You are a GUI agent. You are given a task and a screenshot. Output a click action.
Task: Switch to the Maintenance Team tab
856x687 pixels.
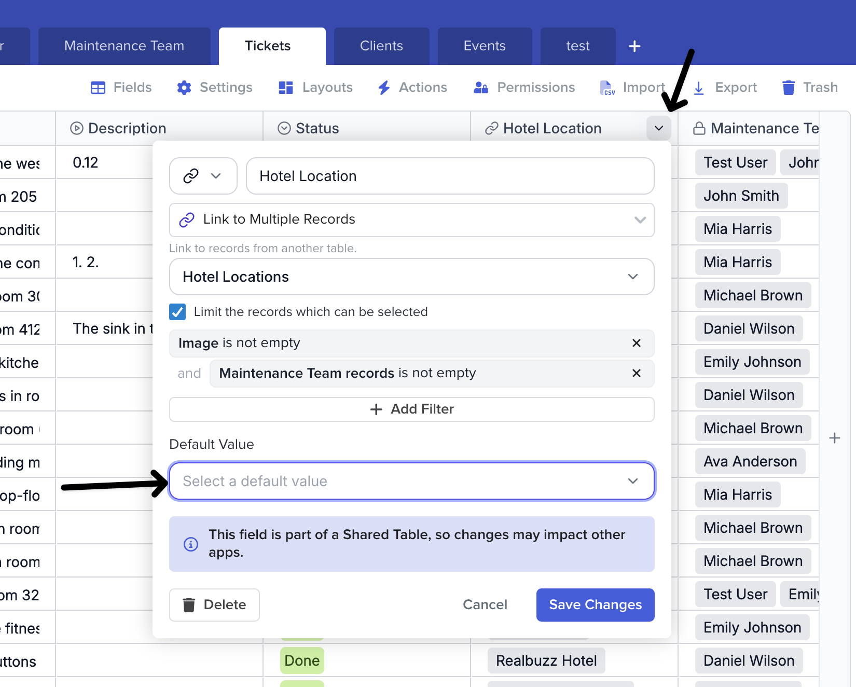(124, 46)
